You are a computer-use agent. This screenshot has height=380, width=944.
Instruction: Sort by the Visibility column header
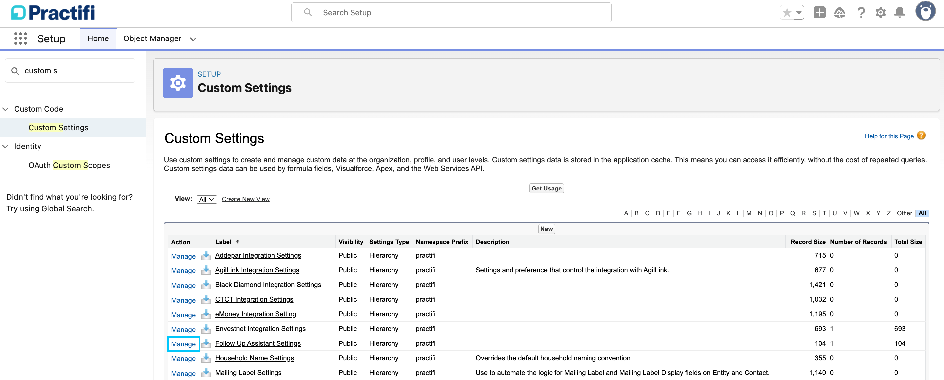(351, 242)
